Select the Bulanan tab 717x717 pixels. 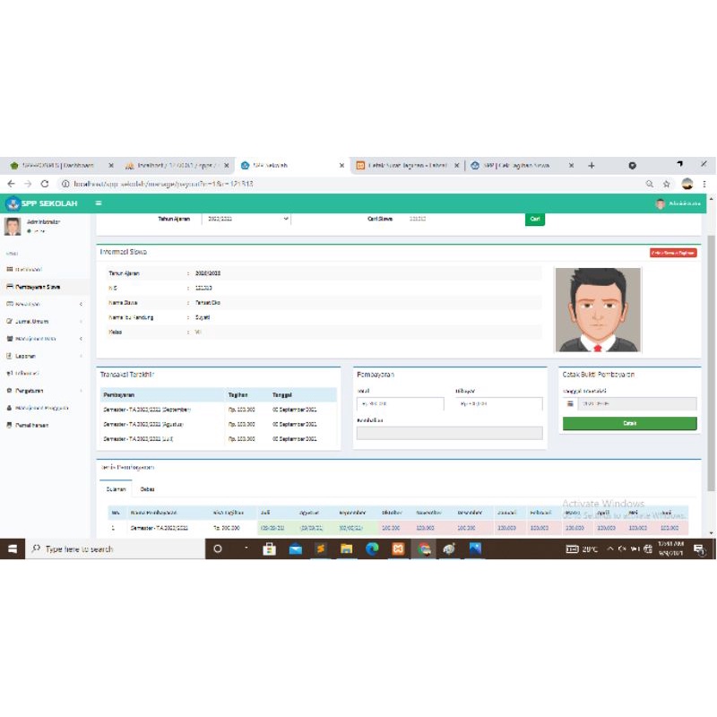[115, 488]
